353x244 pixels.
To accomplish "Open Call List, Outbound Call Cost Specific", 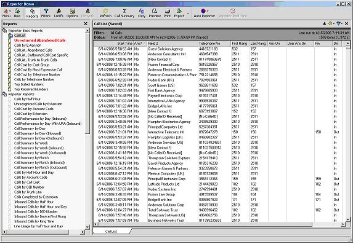I will point(41,55).
